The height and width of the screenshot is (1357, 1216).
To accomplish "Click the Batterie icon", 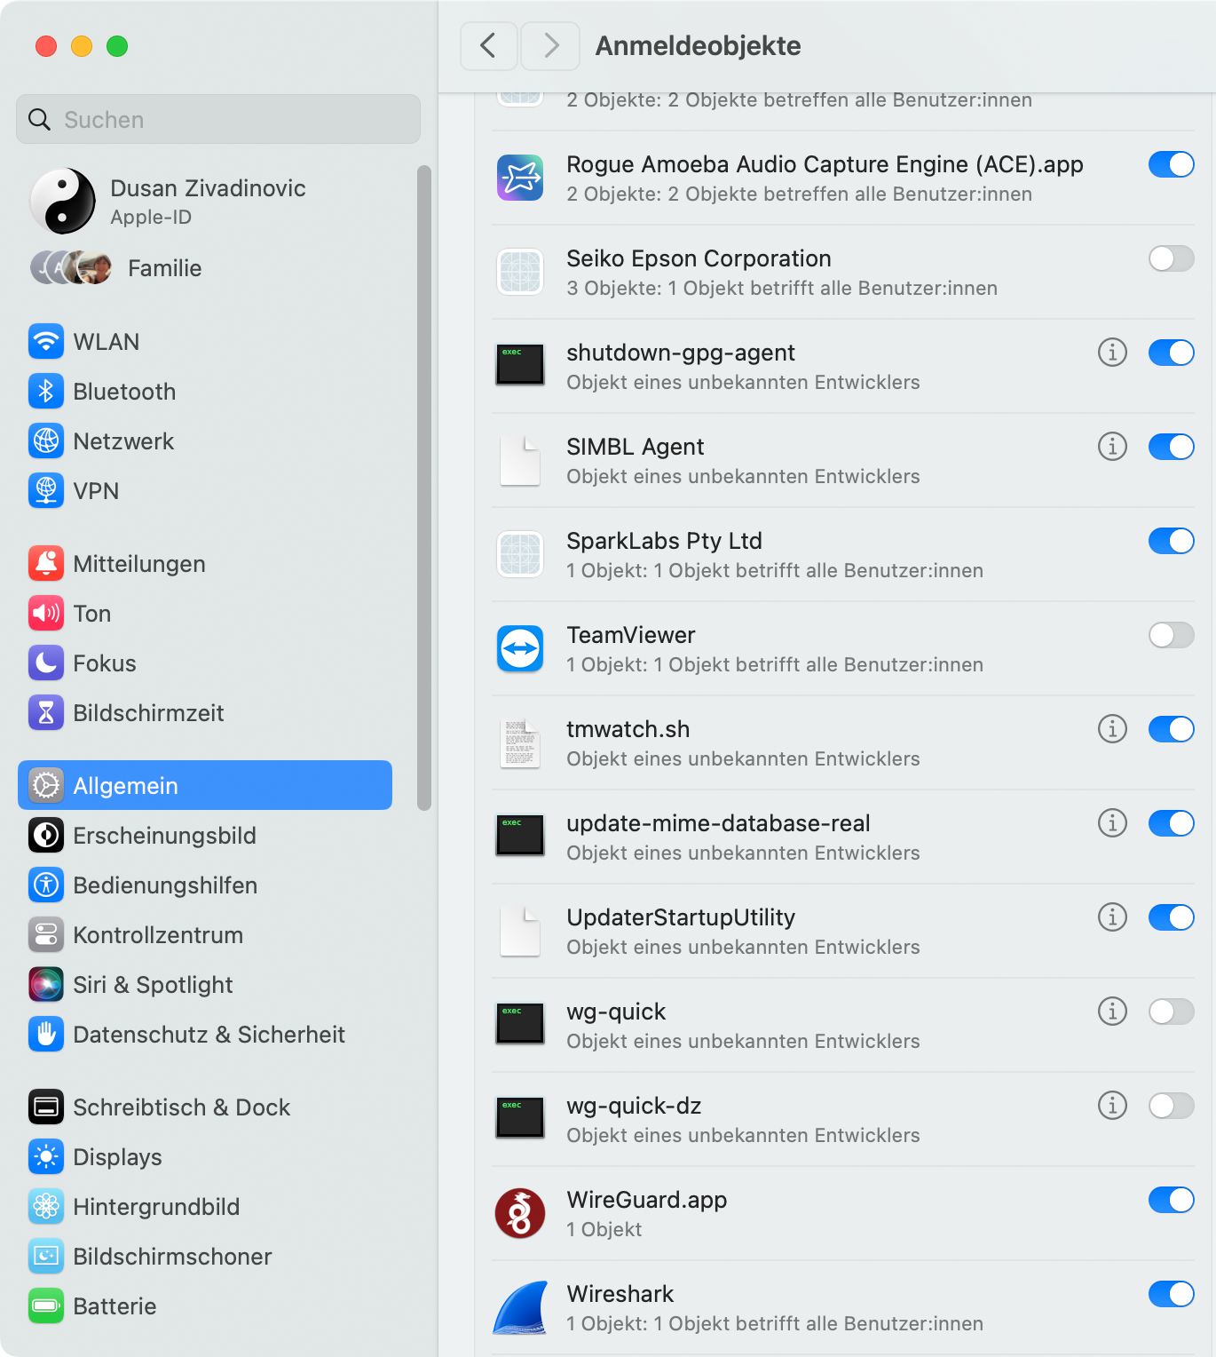I will click(x=46, y=1305).
